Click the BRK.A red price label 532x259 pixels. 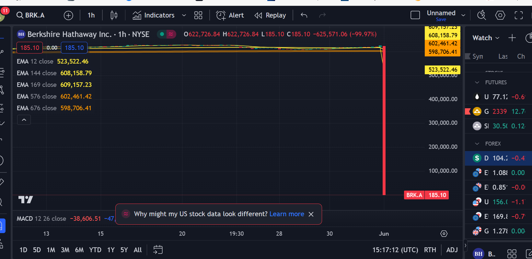[414, 195]
